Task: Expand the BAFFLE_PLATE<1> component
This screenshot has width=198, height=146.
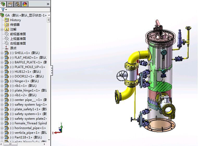Action: 2,62
